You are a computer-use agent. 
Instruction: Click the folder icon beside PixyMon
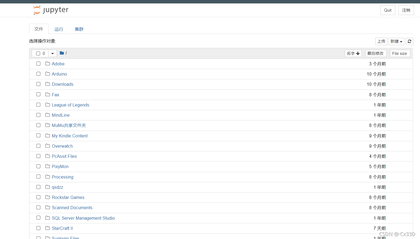(48, 166)
